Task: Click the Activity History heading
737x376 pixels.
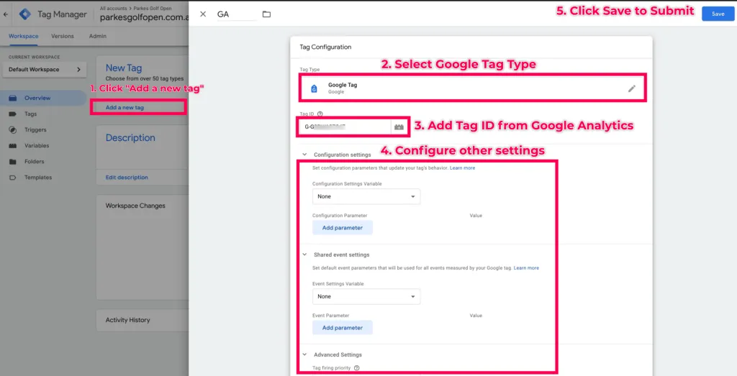Action: click(x=127, y=320)
